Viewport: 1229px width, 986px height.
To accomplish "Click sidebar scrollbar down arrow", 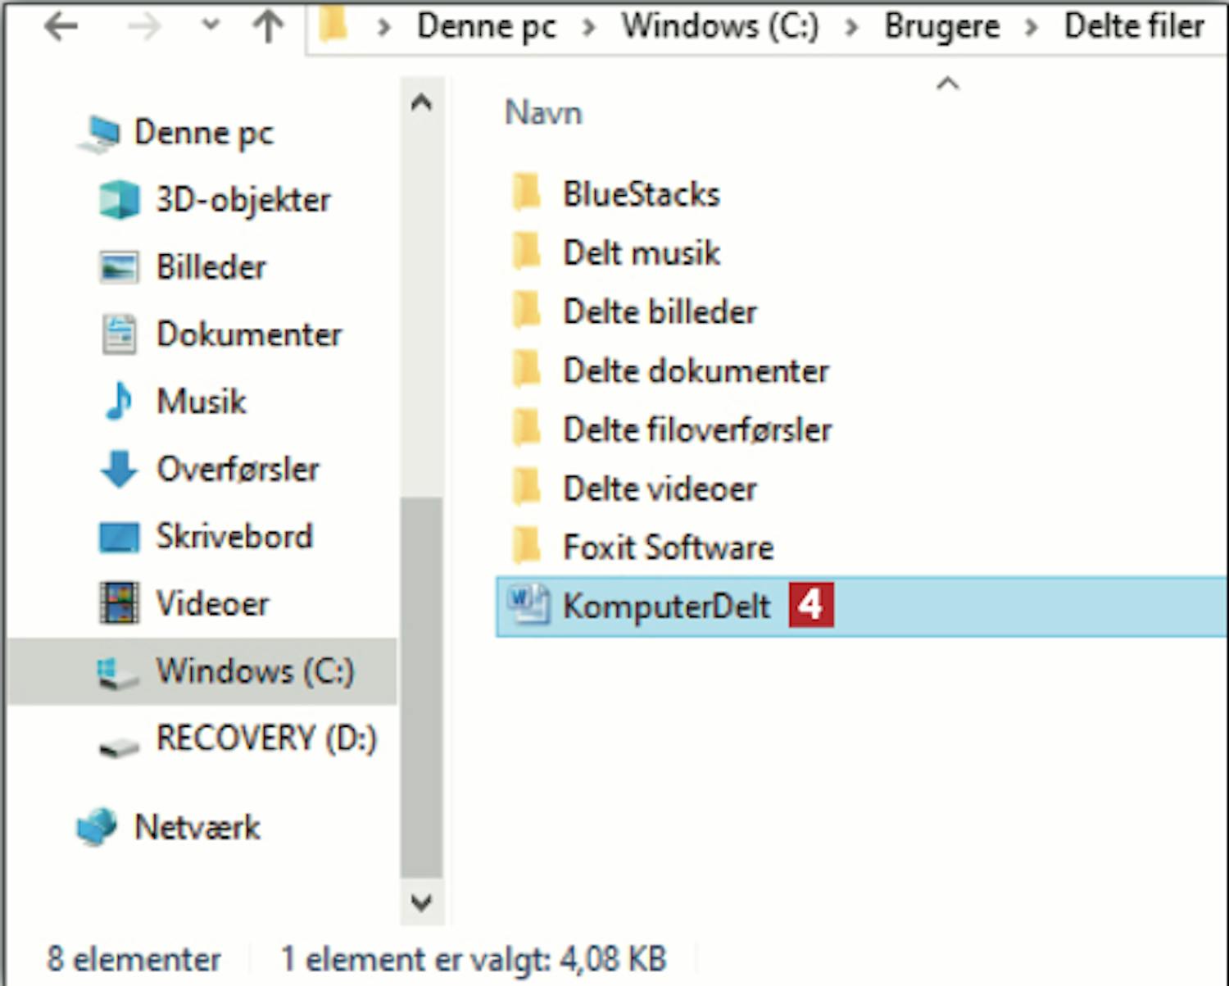I will coord(421,902).
